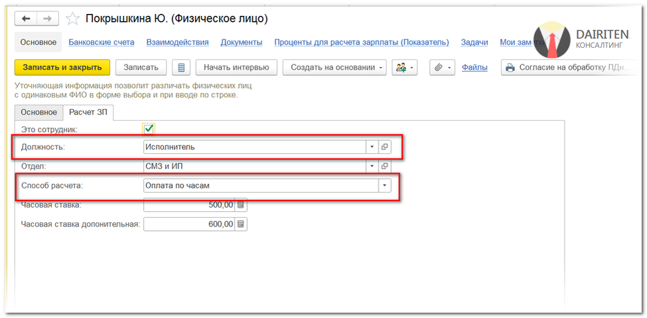Image resolution: width=647 pixels, height=318 pixels.
Task: Open the users group icon dropdown
Action: 404,67
